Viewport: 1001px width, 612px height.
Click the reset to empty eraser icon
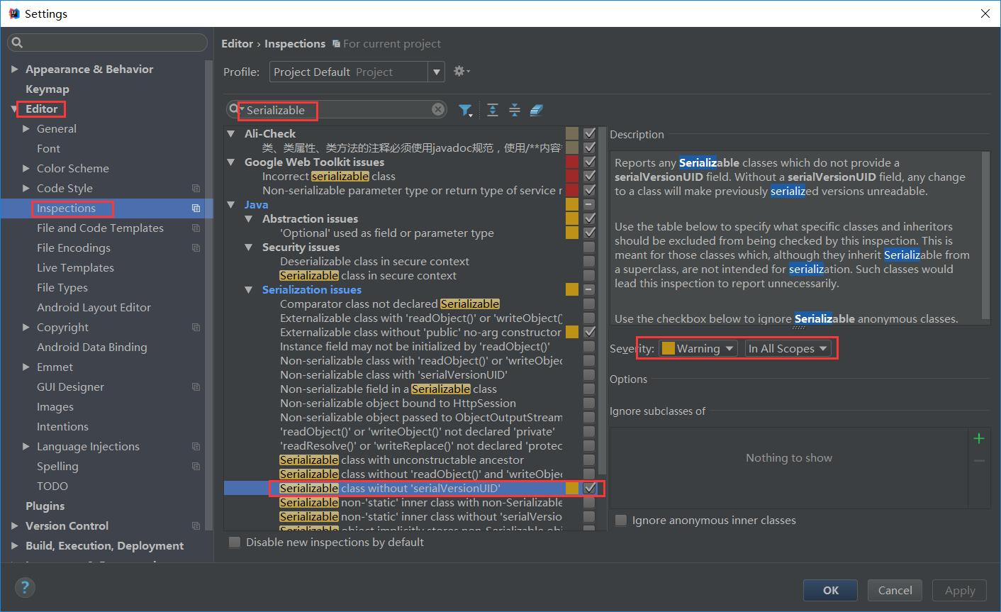(x=537, y=110)
